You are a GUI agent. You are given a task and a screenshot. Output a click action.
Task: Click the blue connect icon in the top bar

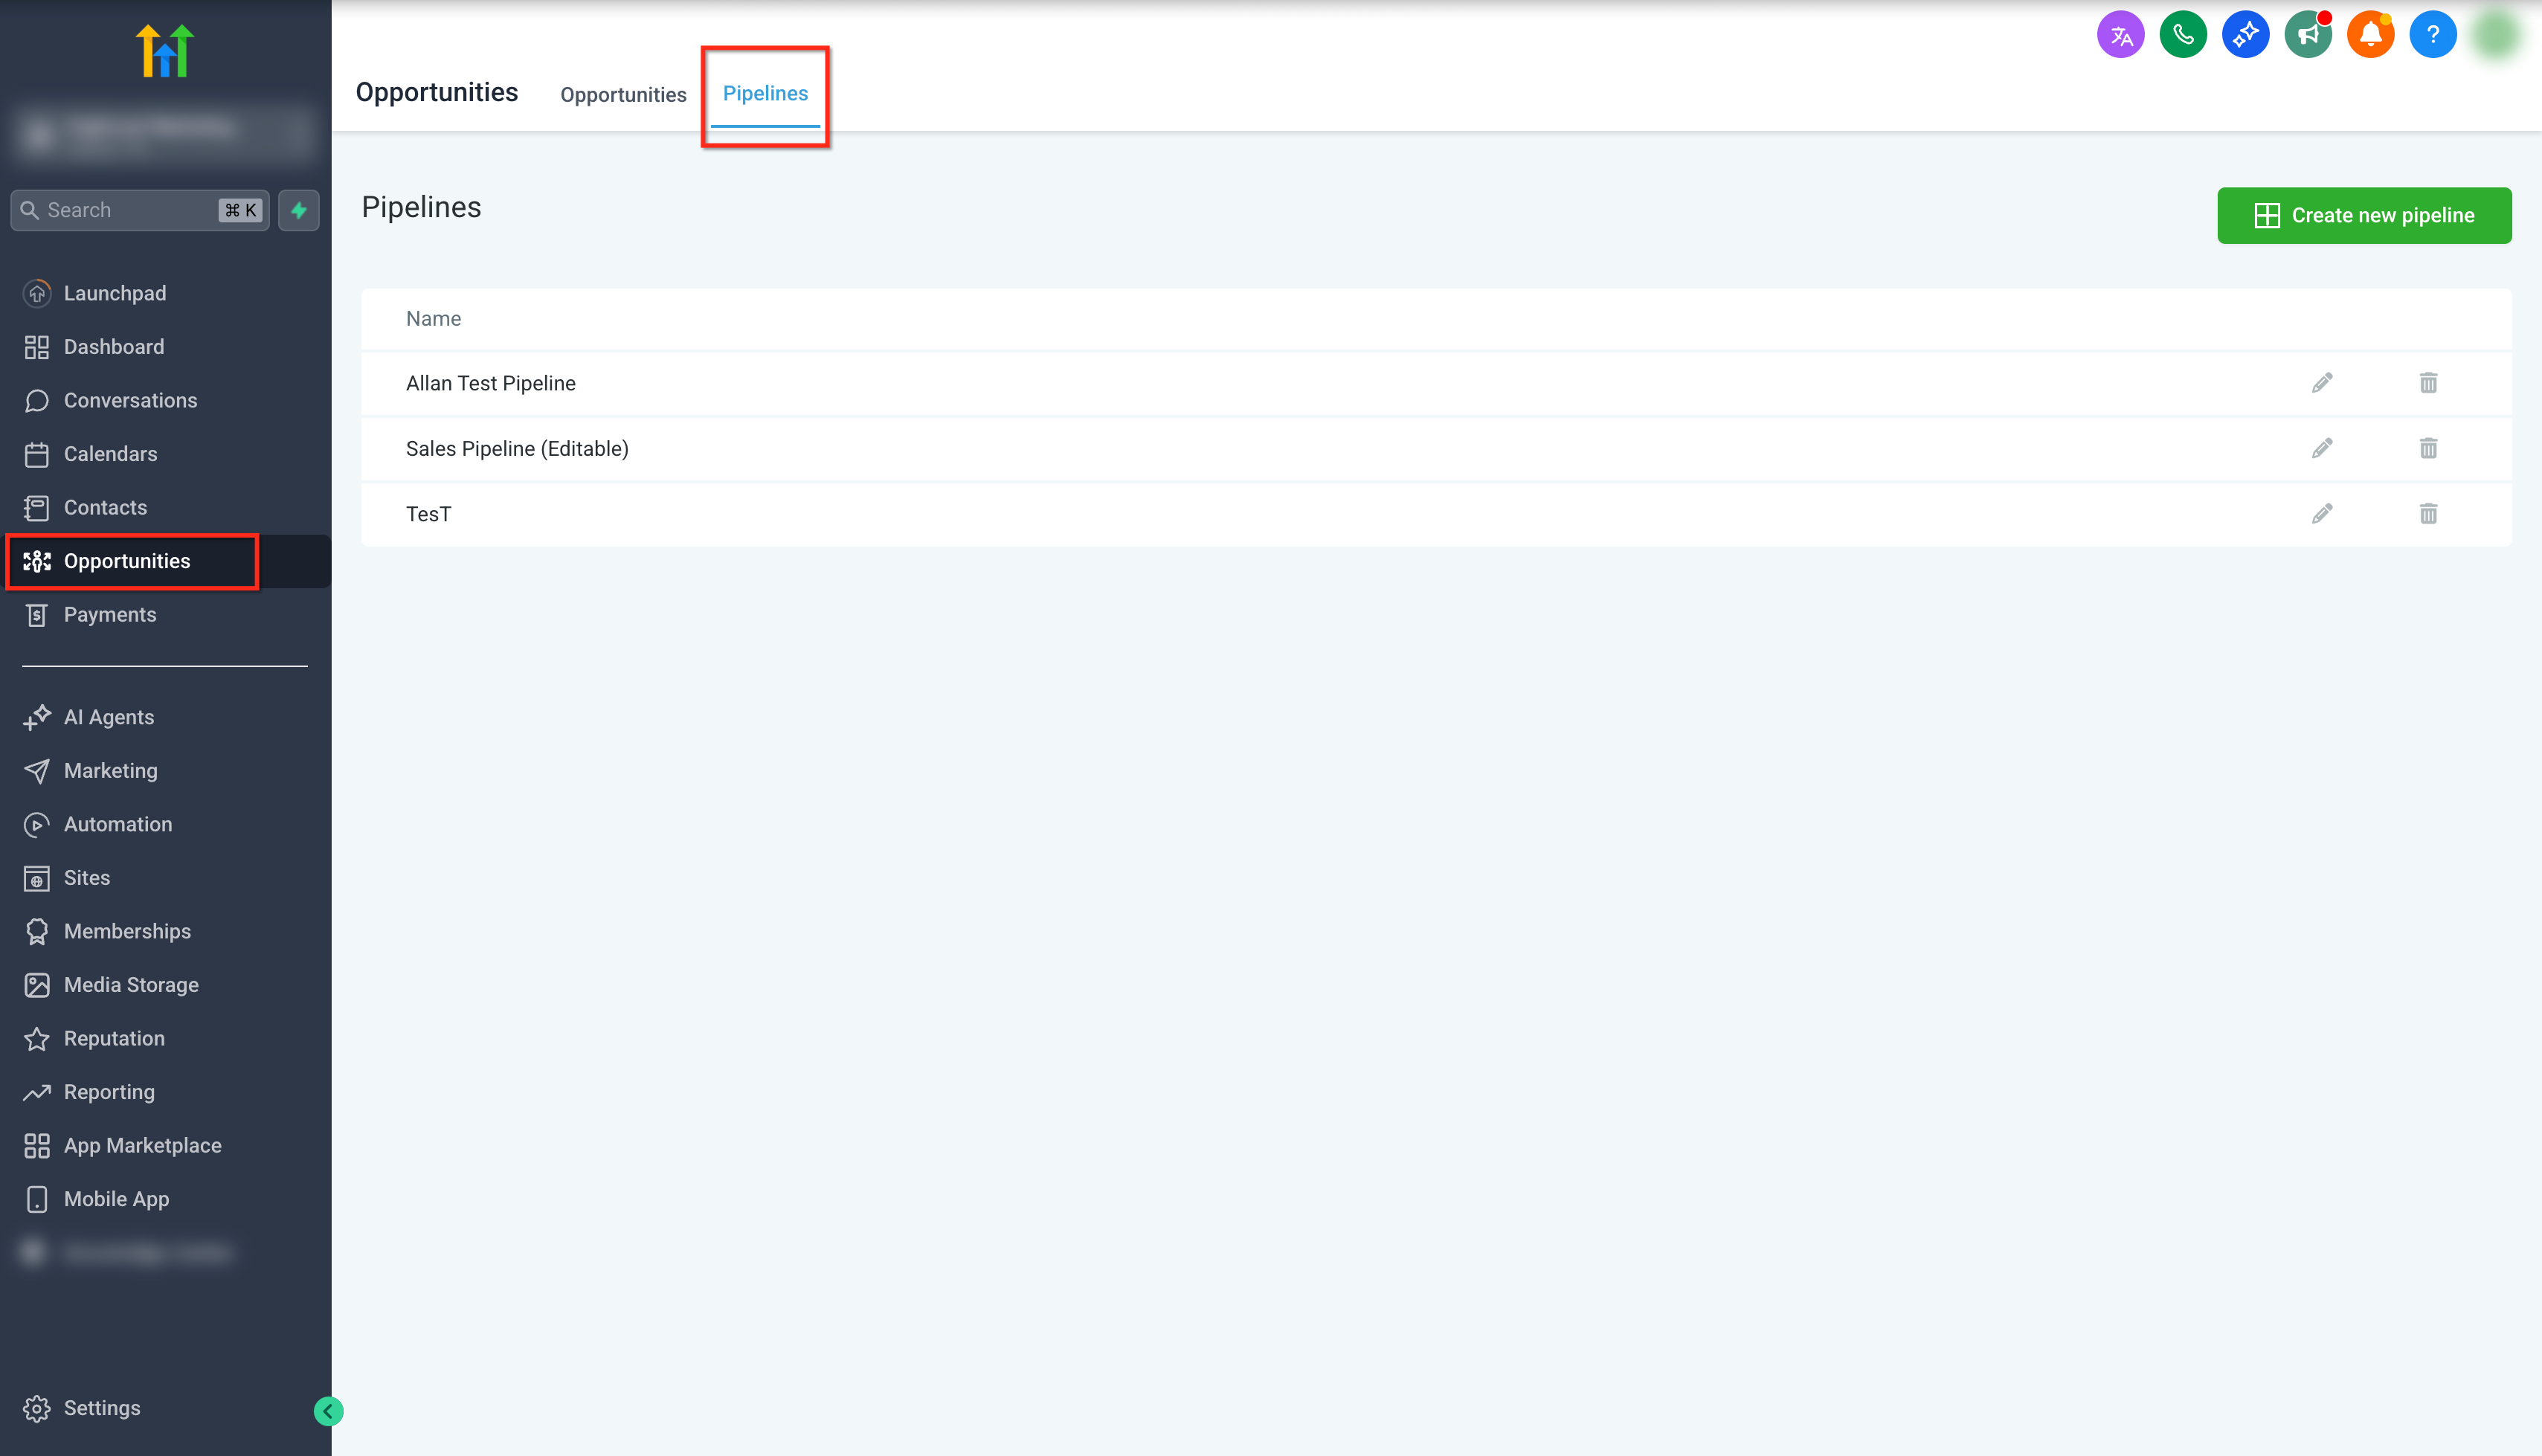2245,33
